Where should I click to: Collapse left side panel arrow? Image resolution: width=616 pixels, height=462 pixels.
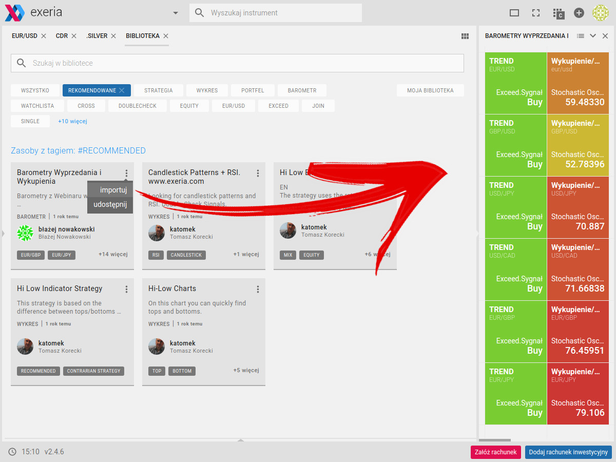click(x=3, y=234)
